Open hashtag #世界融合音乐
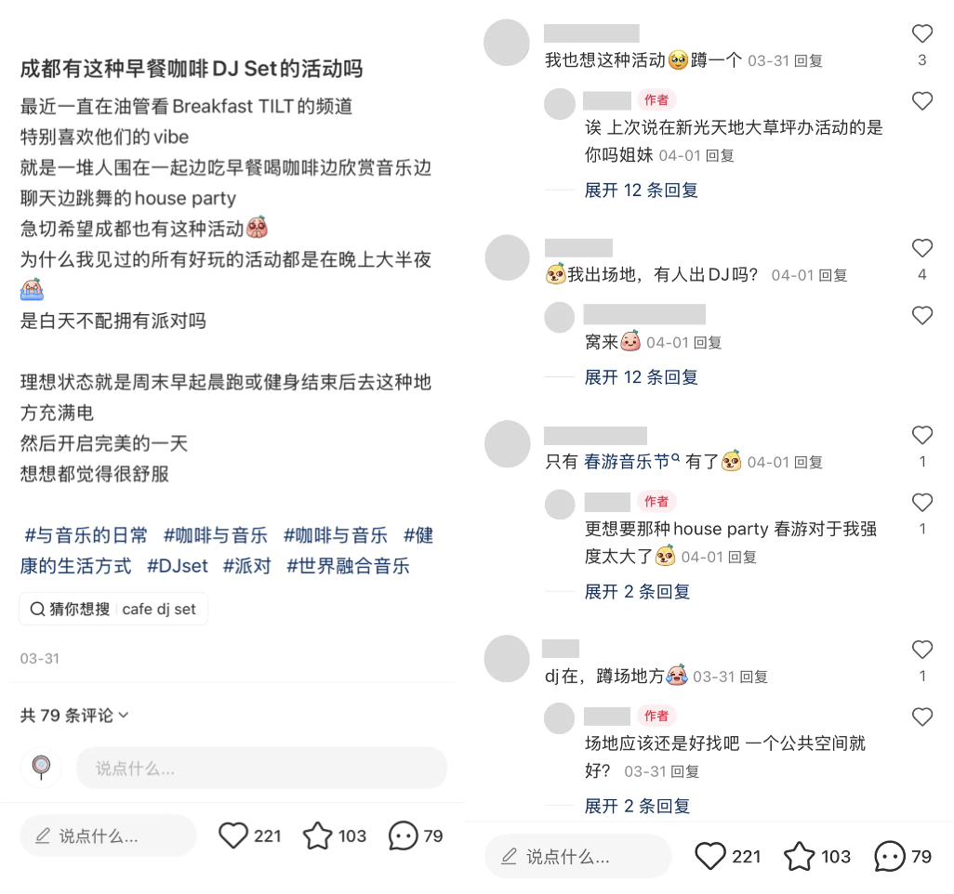The image size is (954, 894). pos(348,566)
